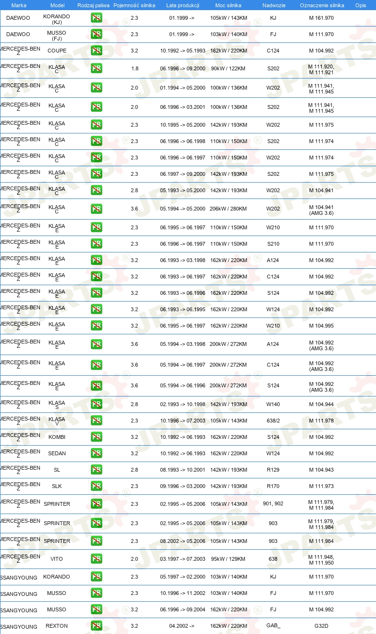Click fuel icon in the SSANGYOUNG KORANDO row
376x634 pixels.
pyautogui.click(x=96, y=577)
